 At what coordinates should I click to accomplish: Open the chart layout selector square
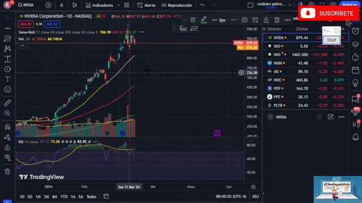click(x=250, y=5)
